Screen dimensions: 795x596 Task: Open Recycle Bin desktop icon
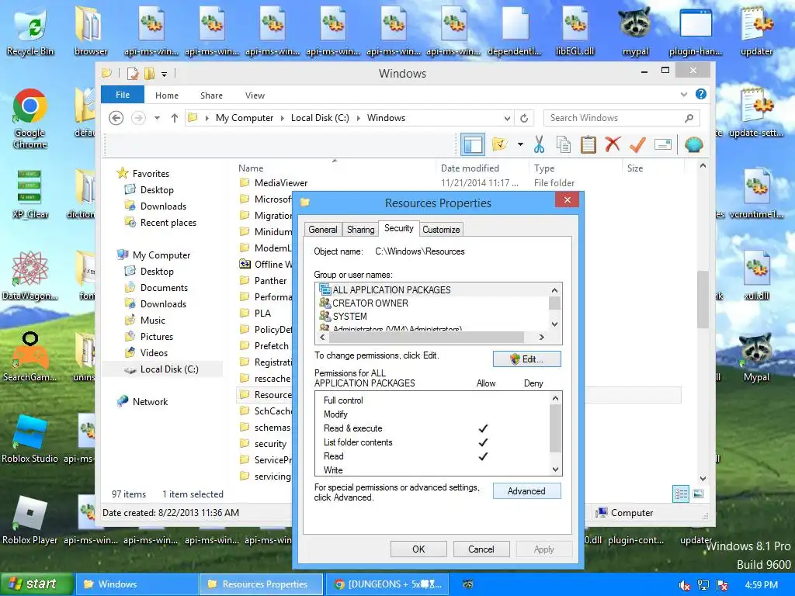coord(30,30)
